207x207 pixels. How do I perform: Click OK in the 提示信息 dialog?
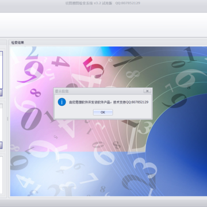(103, 112)
